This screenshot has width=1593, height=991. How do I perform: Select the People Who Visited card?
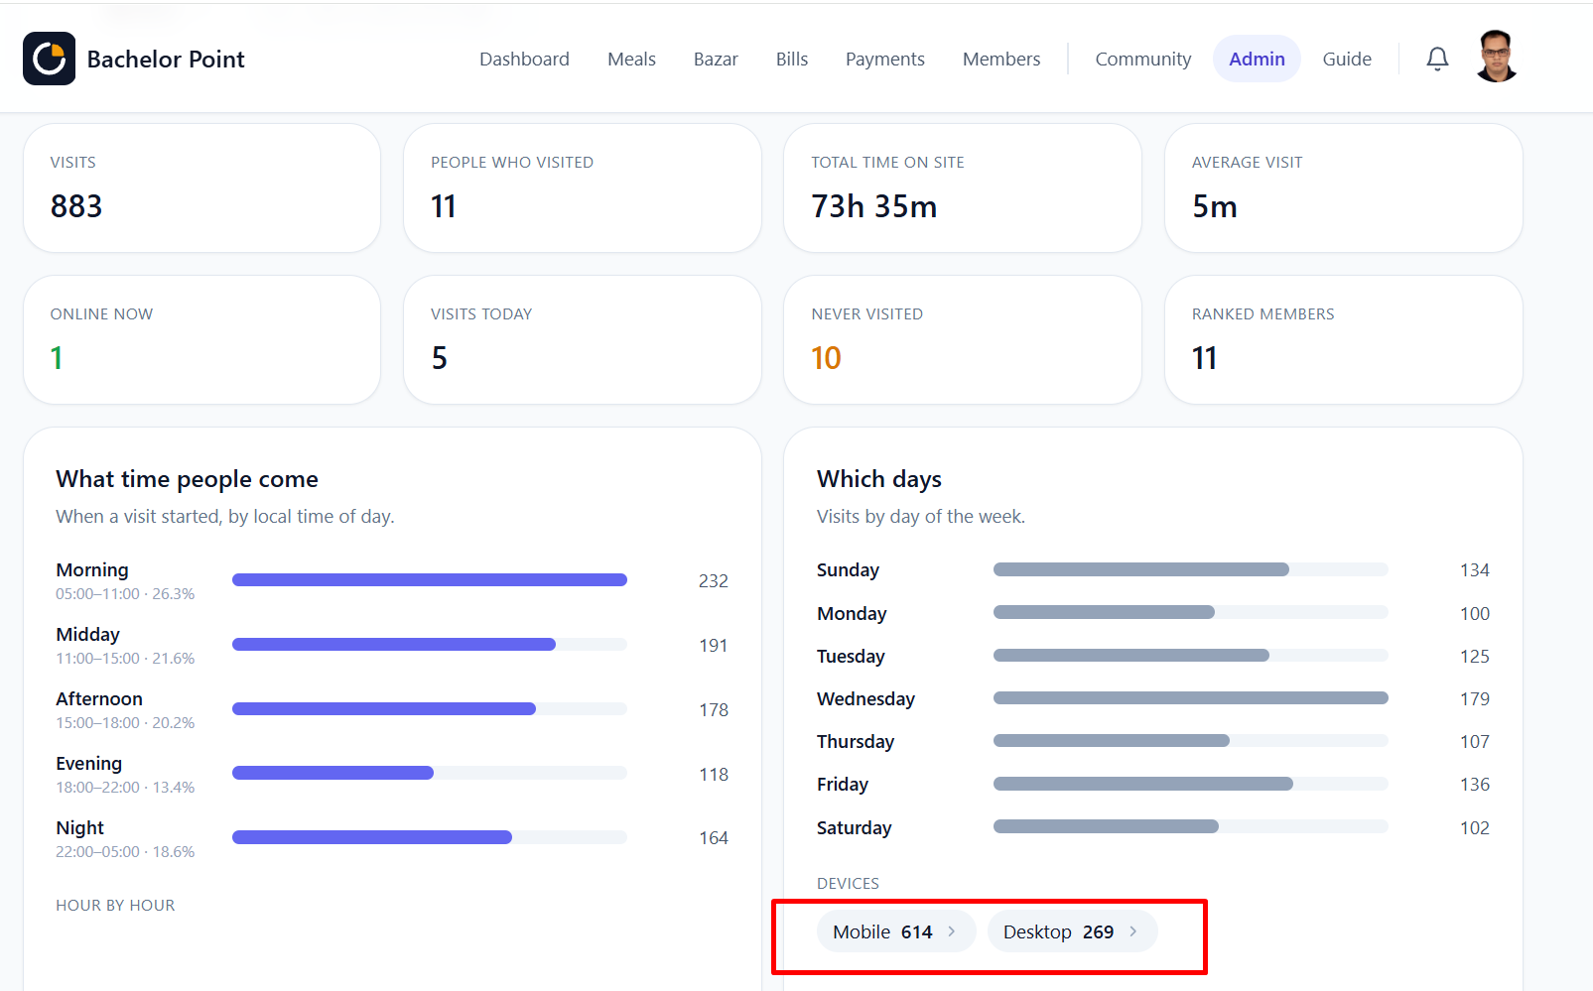click(x=583, y=187)
